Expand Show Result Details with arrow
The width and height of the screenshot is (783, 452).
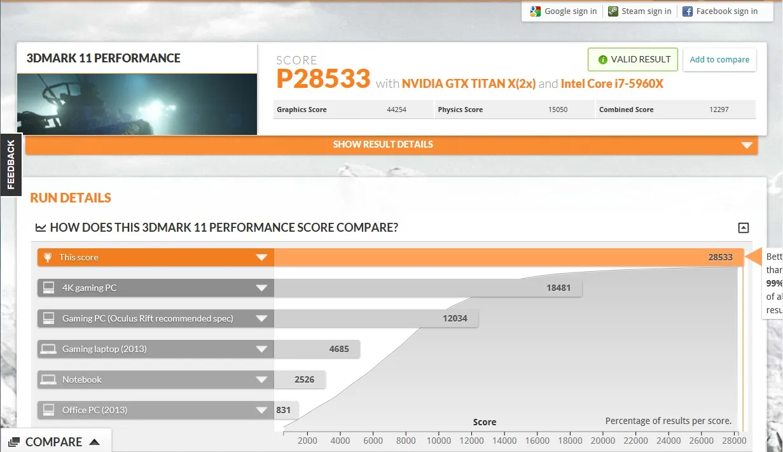[x=747, y=145]
